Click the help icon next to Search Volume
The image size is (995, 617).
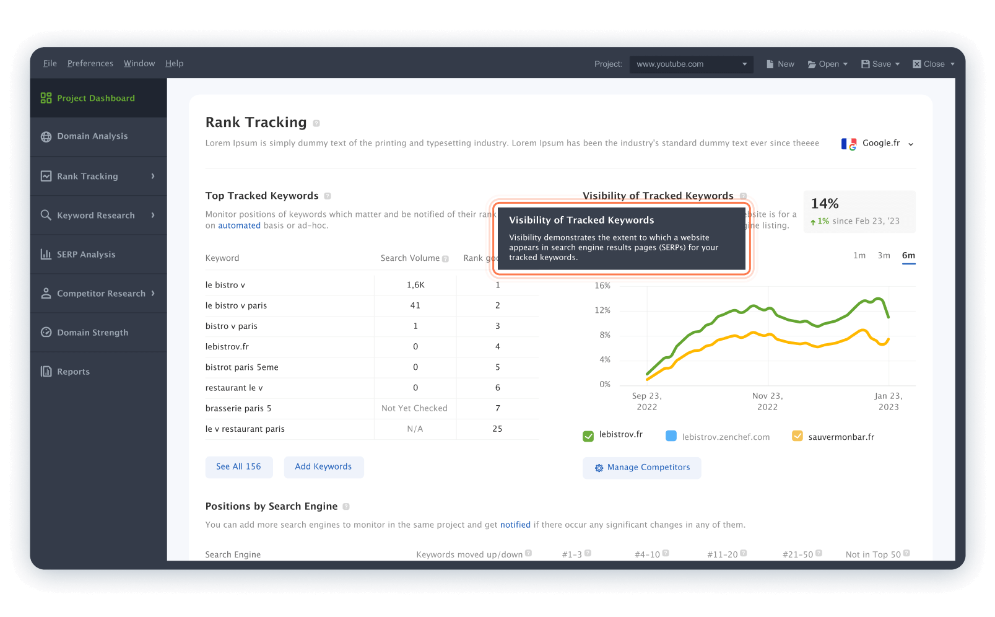pyautogui.click(x=445, y=259)
